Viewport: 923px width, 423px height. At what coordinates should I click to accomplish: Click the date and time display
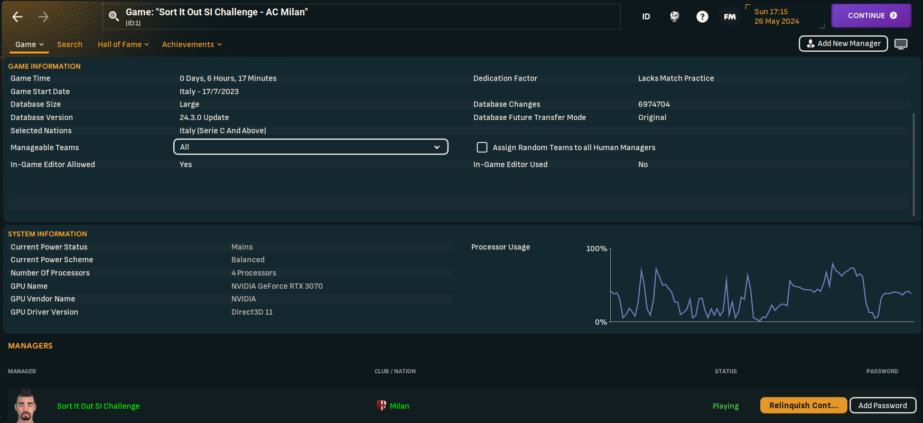(x=777, y=16)
